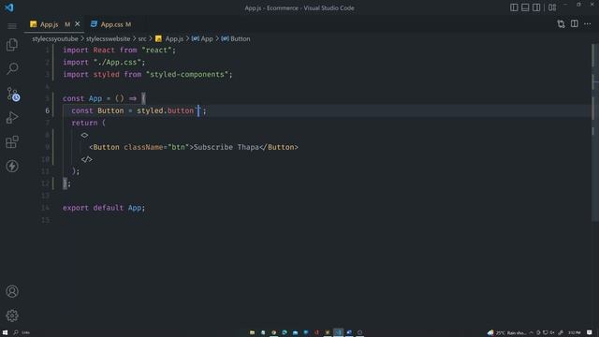599x337 pixels.
Task: Open taskbar search with Links label
Action: pyautogui.click(x=22, y=332)
